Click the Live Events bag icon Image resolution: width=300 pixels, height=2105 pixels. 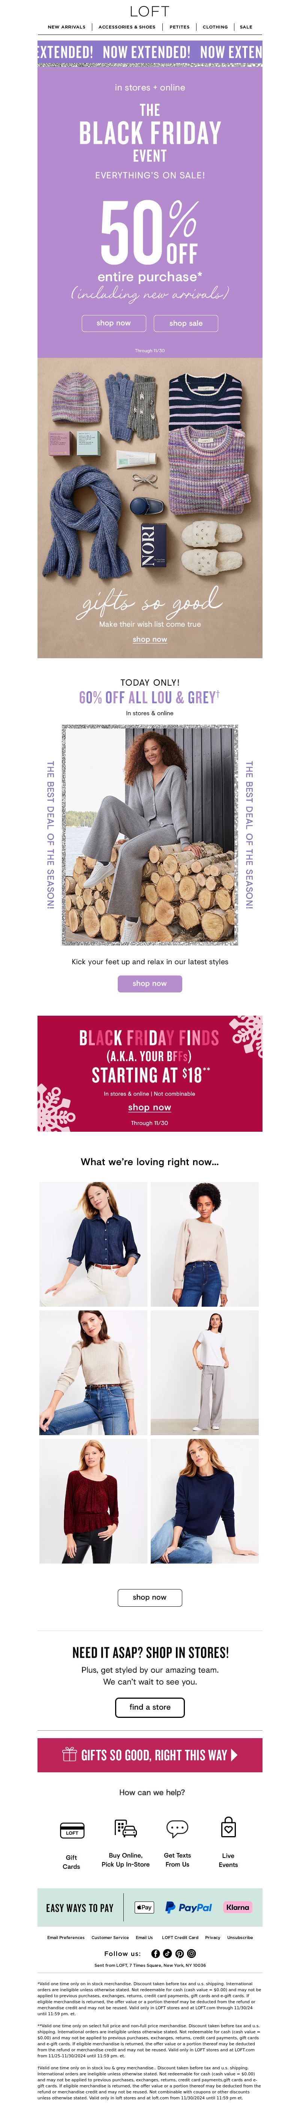point(228,1827)
